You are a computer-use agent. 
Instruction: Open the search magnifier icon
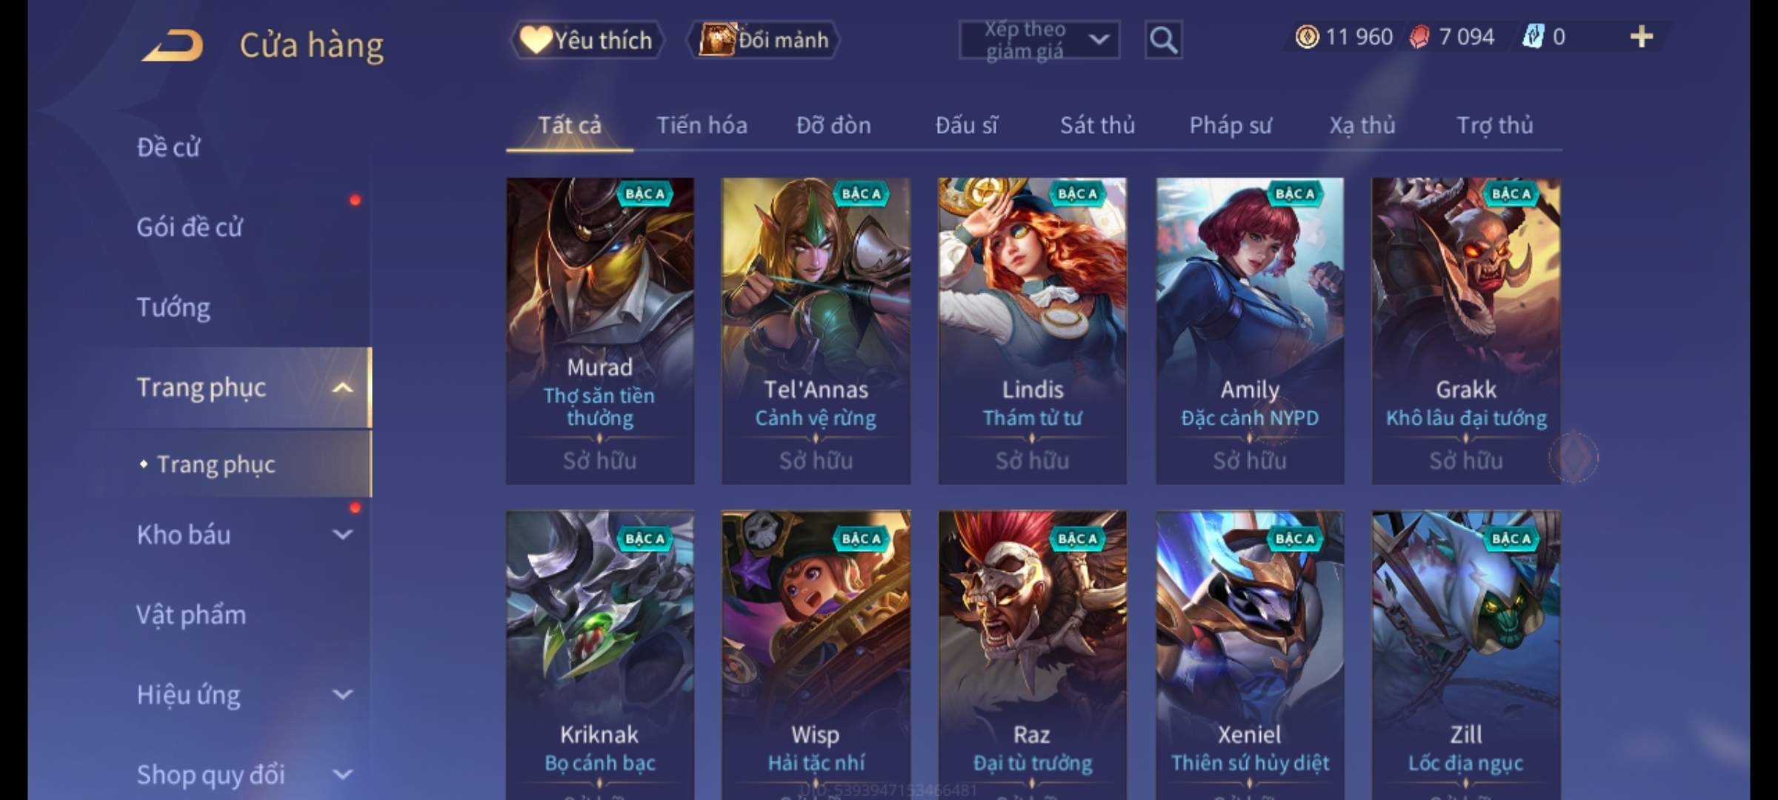click(1163, 40)
